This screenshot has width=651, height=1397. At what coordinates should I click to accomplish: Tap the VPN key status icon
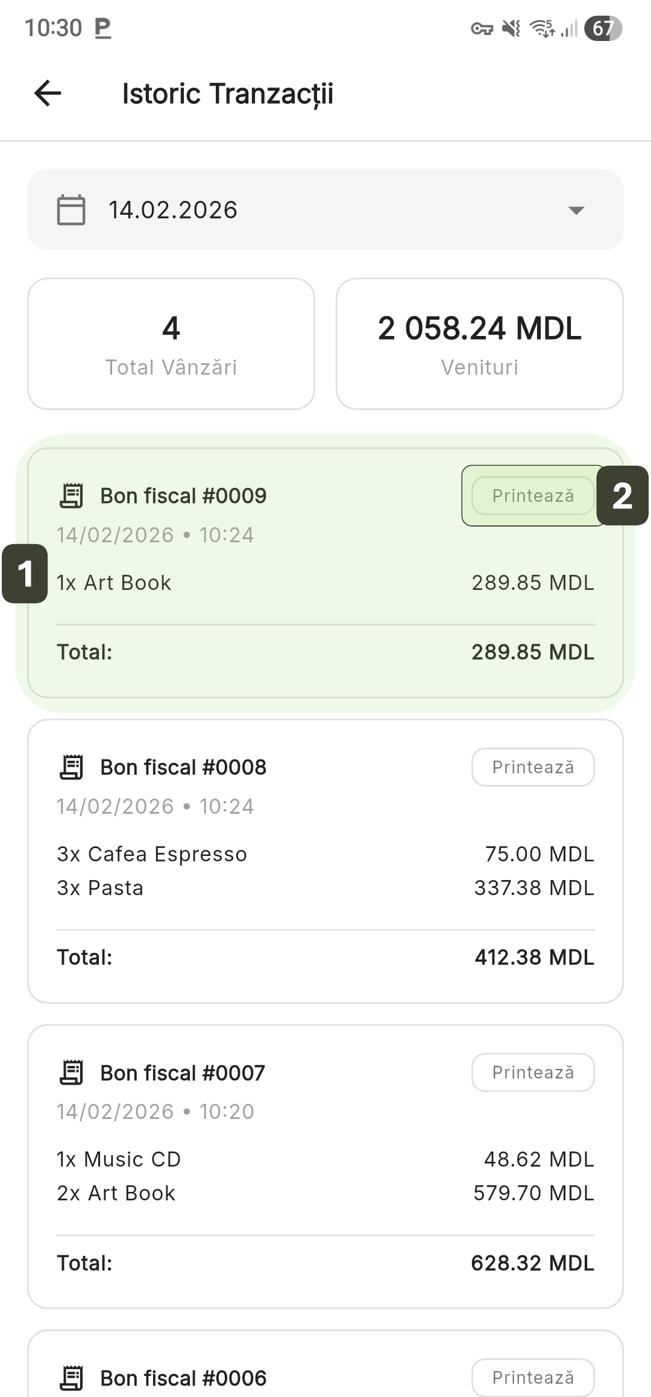click(x=482, y=28)
